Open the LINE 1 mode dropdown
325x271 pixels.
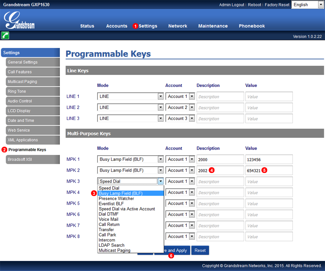pyautogui.click(x=130, y=97)
